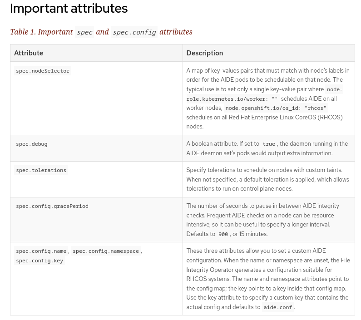Click the custom AIDE configuration description paragraph
The width and height of the screenshot is (361, 320).
pos(267,279)
